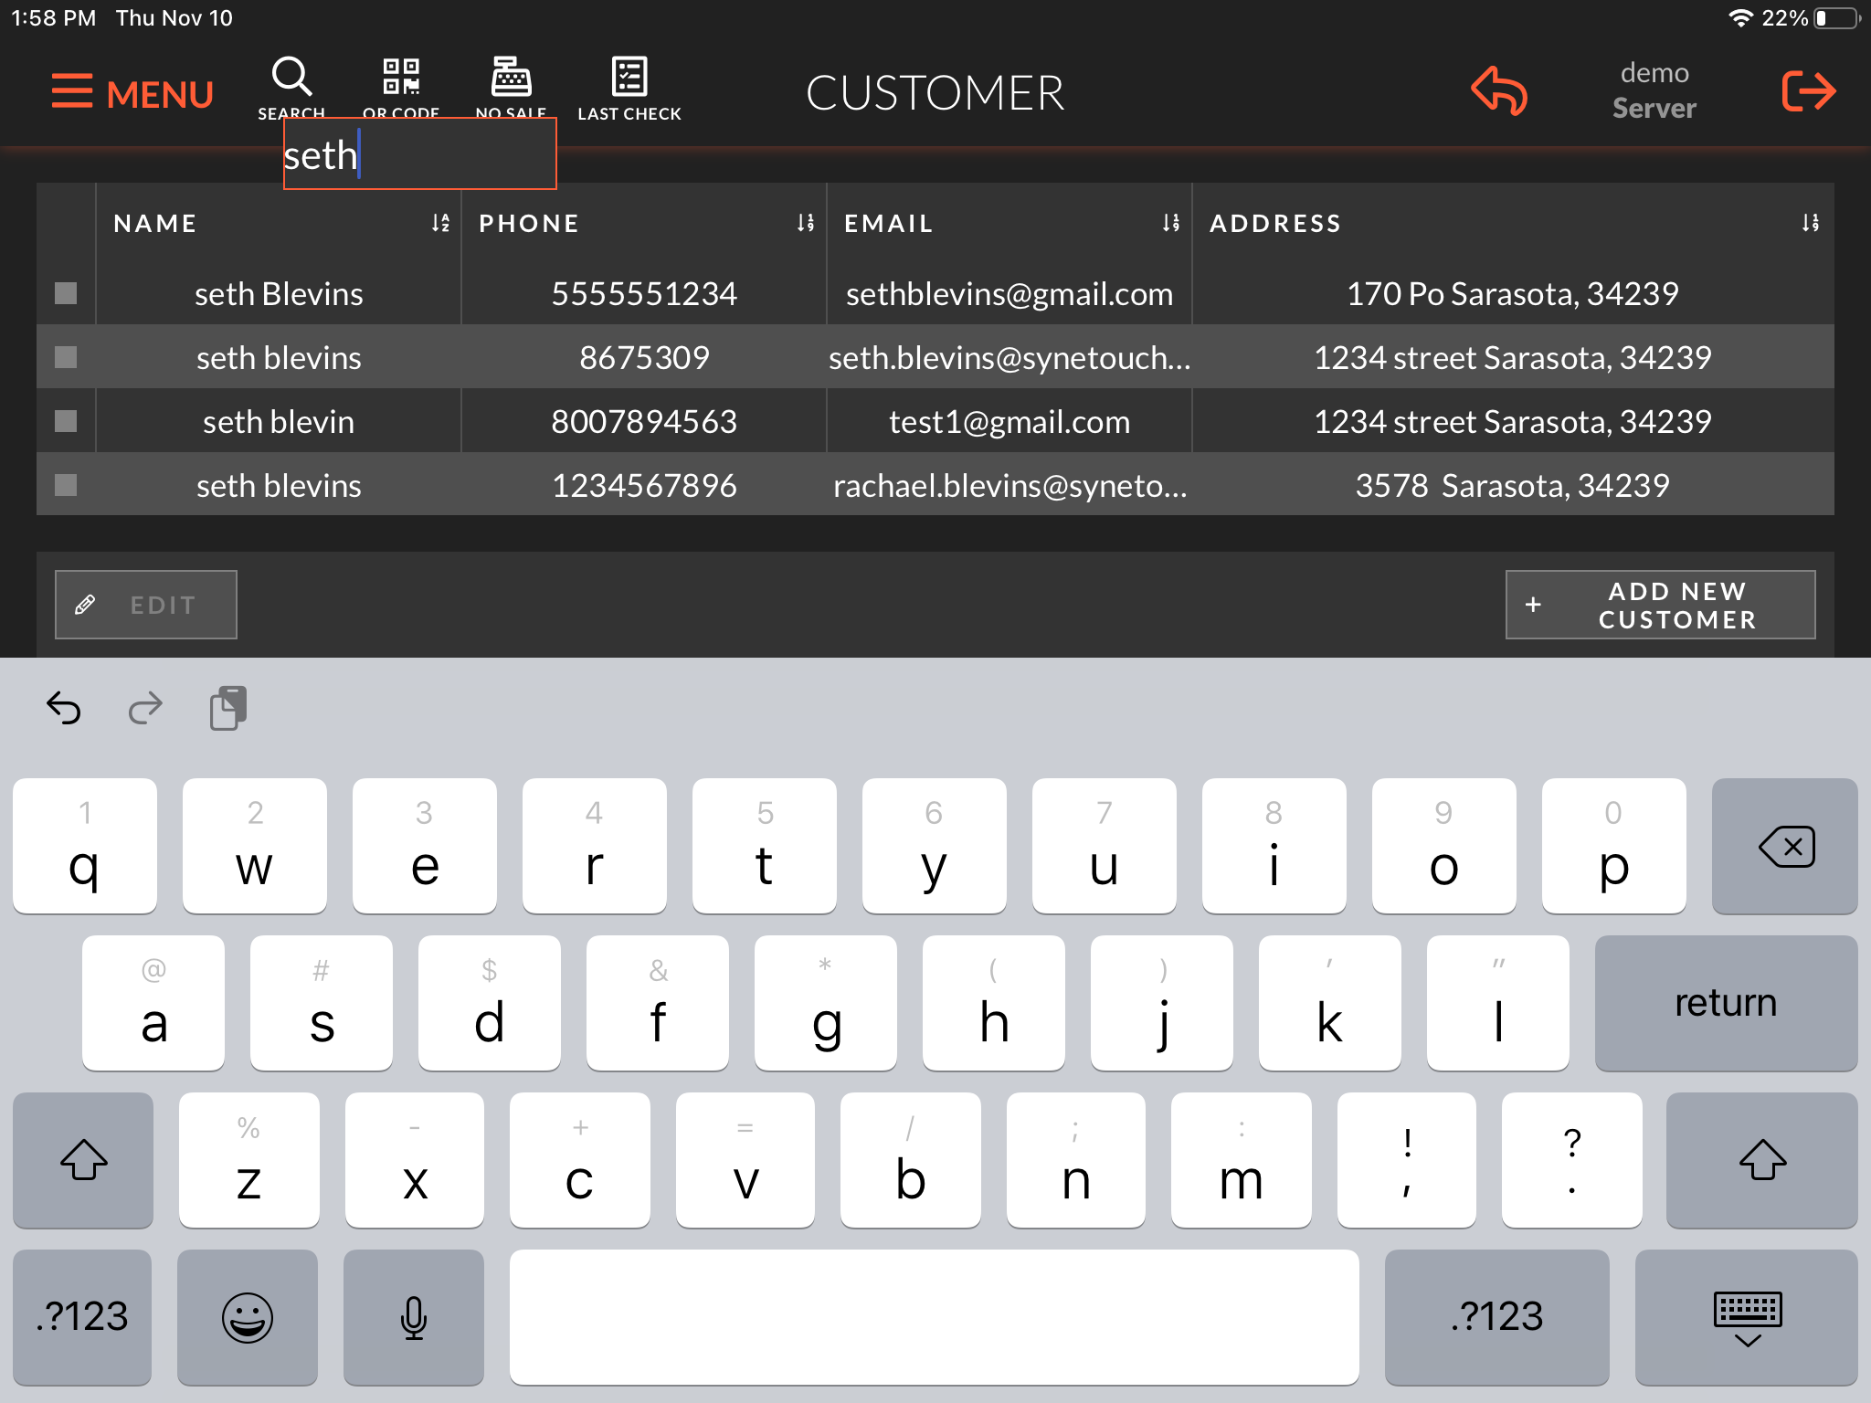
Task: Tap the keyboard paste clipboard icon
Action: point(228,708)
